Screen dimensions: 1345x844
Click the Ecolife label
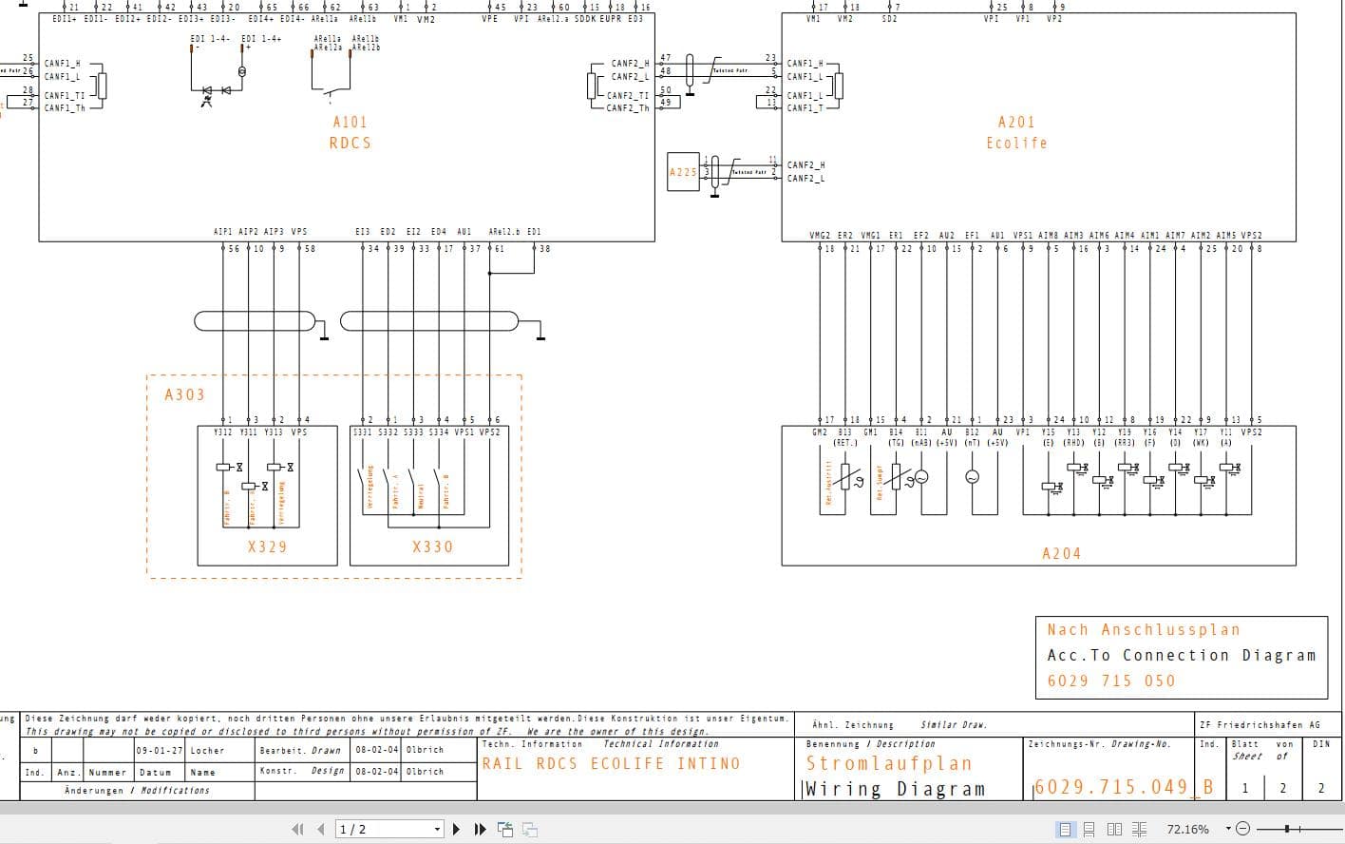[1016, 143]
